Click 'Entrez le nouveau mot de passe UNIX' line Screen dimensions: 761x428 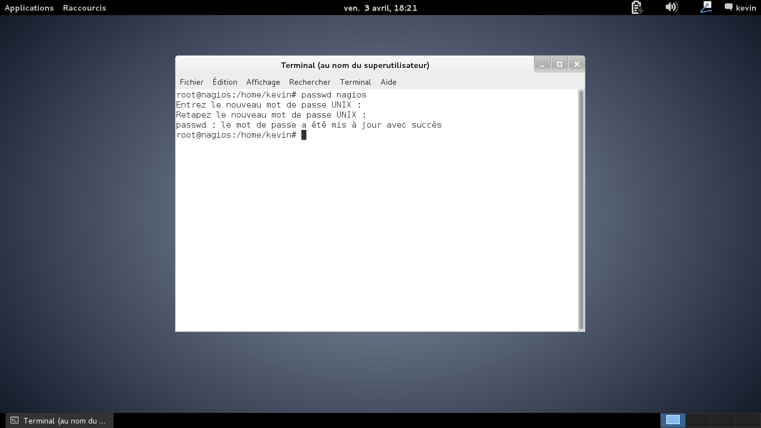tap(269, 105)
